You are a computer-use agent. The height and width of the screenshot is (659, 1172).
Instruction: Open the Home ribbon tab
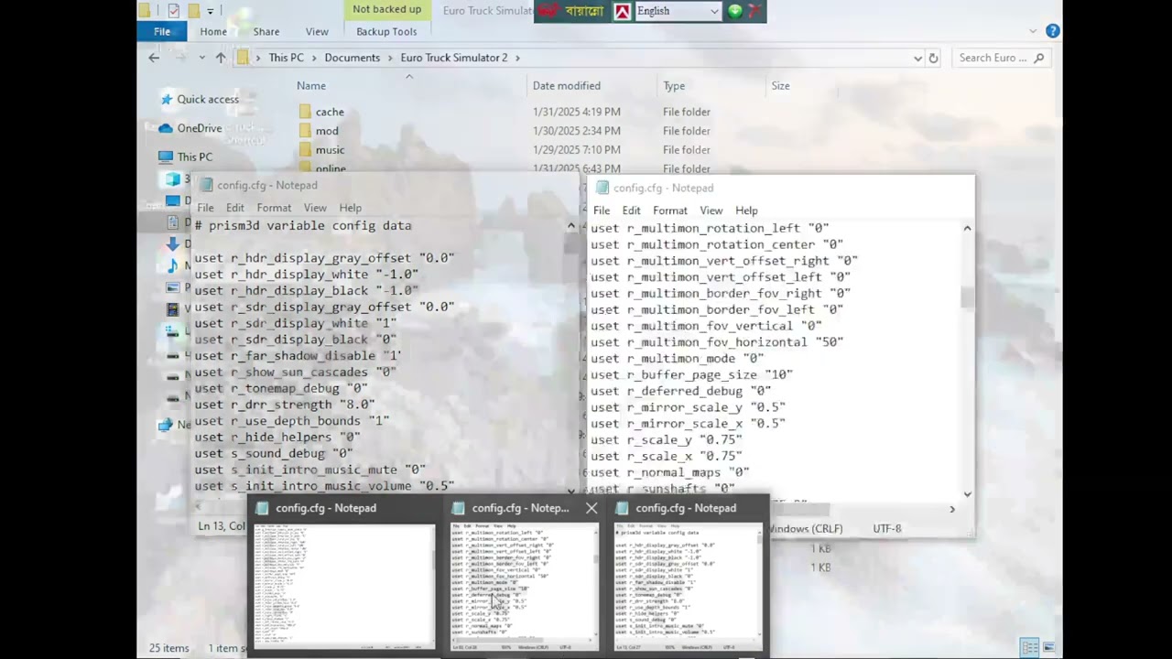213,31
